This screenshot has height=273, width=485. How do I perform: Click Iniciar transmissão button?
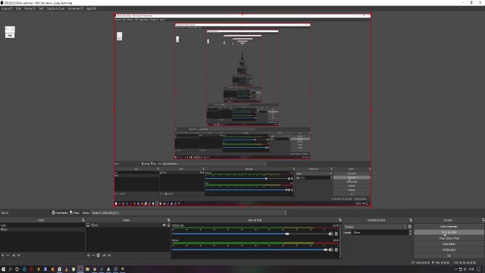tap(449, 227)
